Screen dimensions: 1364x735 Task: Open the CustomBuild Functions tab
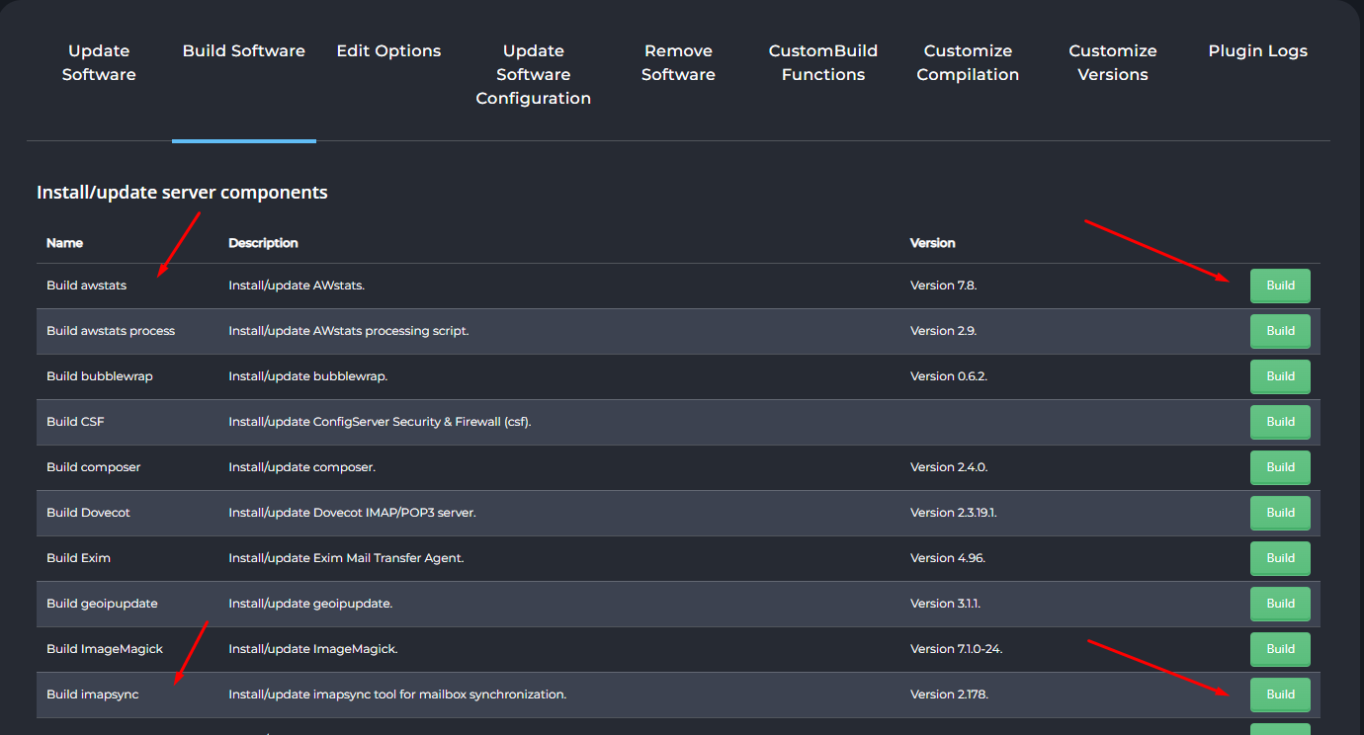pyautogui.click(x=822, y=62)
